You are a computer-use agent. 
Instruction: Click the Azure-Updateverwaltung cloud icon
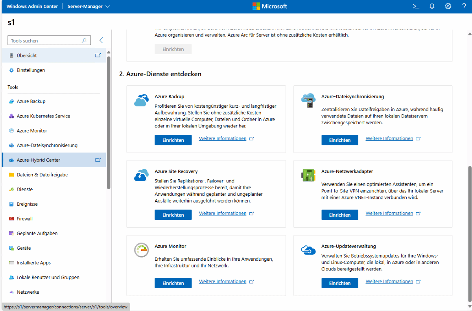pyautogui.click(x=308, y=250)
